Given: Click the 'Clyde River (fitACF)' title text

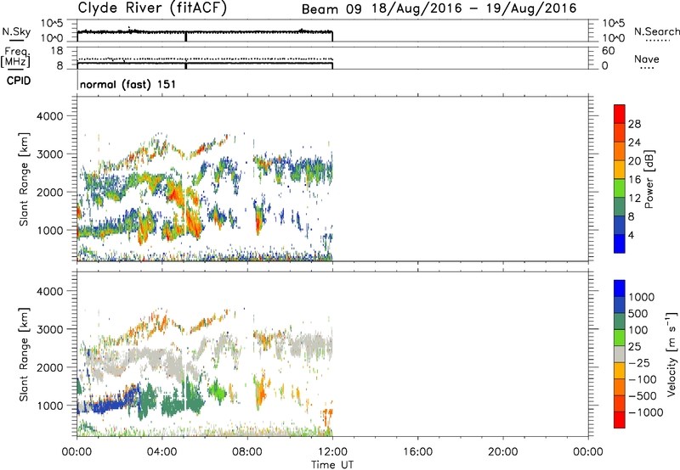Looking at the screenshot, I should pyautogui.click(x=152, y=8).
